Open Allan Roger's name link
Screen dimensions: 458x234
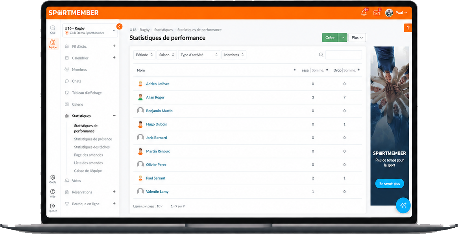155,98
